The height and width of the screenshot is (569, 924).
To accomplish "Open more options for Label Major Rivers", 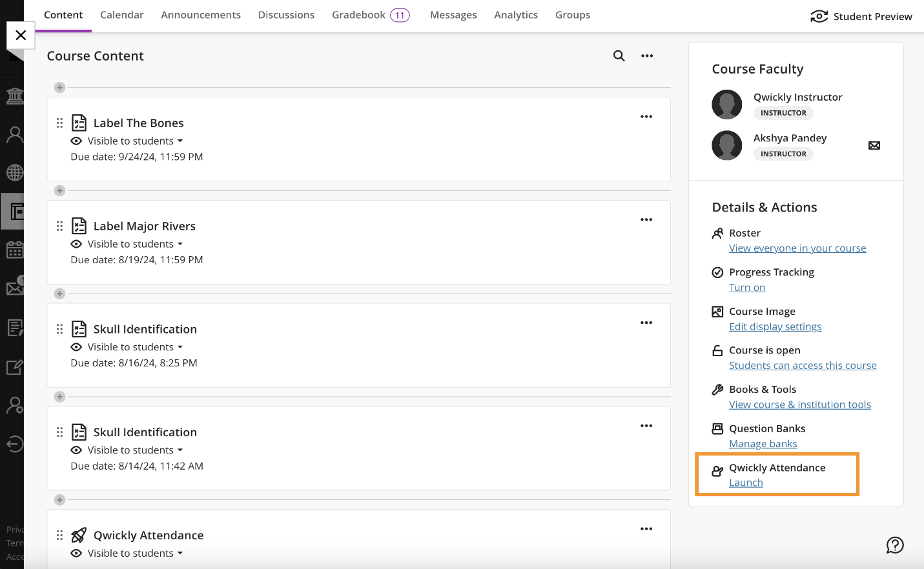I will [646, 220].
